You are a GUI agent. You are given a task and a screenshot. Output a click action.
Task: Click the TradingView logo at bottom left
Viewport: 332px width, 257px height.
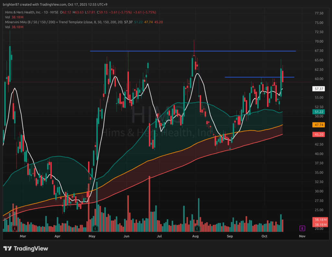(x=26, y=249)
